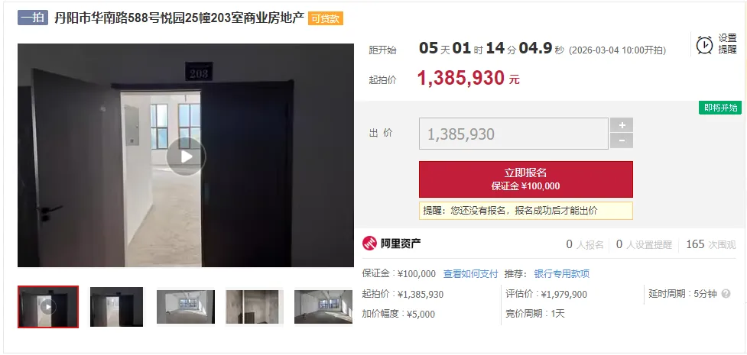Click the help icon beside 延时周期

(x=726, y=294)
